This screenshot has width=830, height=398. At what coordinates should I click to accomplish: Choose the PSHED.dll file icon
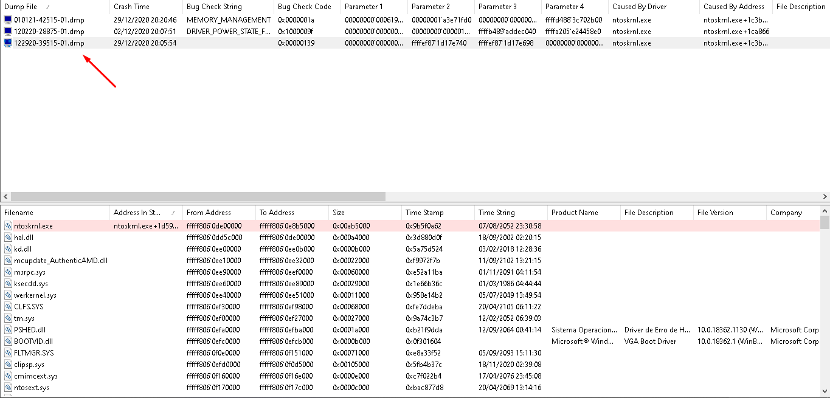click(8, 330)
